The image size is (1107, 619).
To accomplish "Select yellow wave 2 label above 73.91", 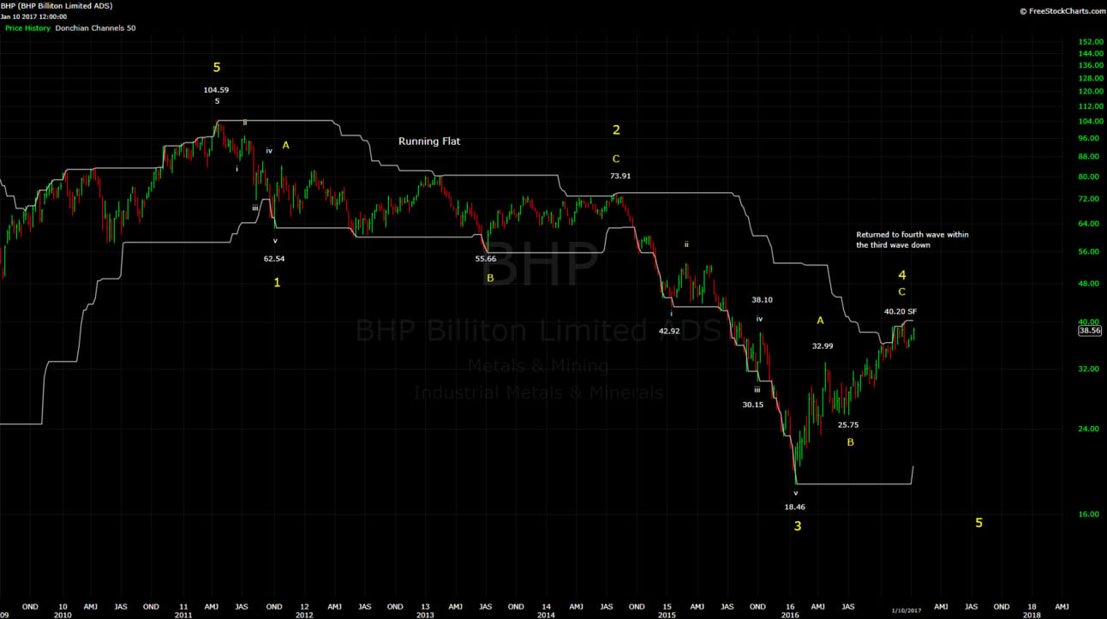I will (x=616, y=130).
